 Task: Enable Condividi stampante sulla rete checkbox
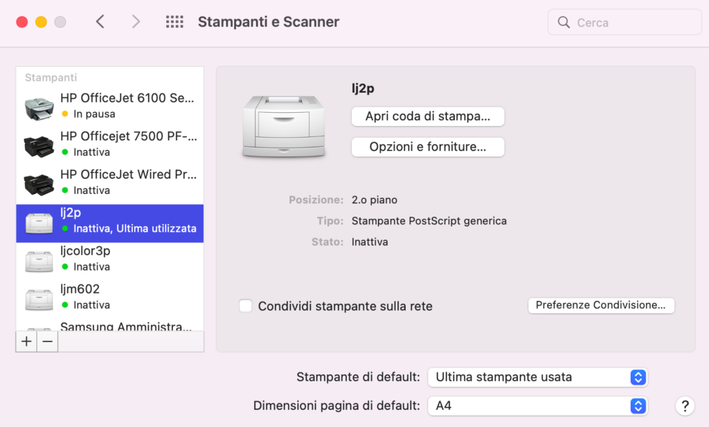pyautogui.click(x=246, y=306)
